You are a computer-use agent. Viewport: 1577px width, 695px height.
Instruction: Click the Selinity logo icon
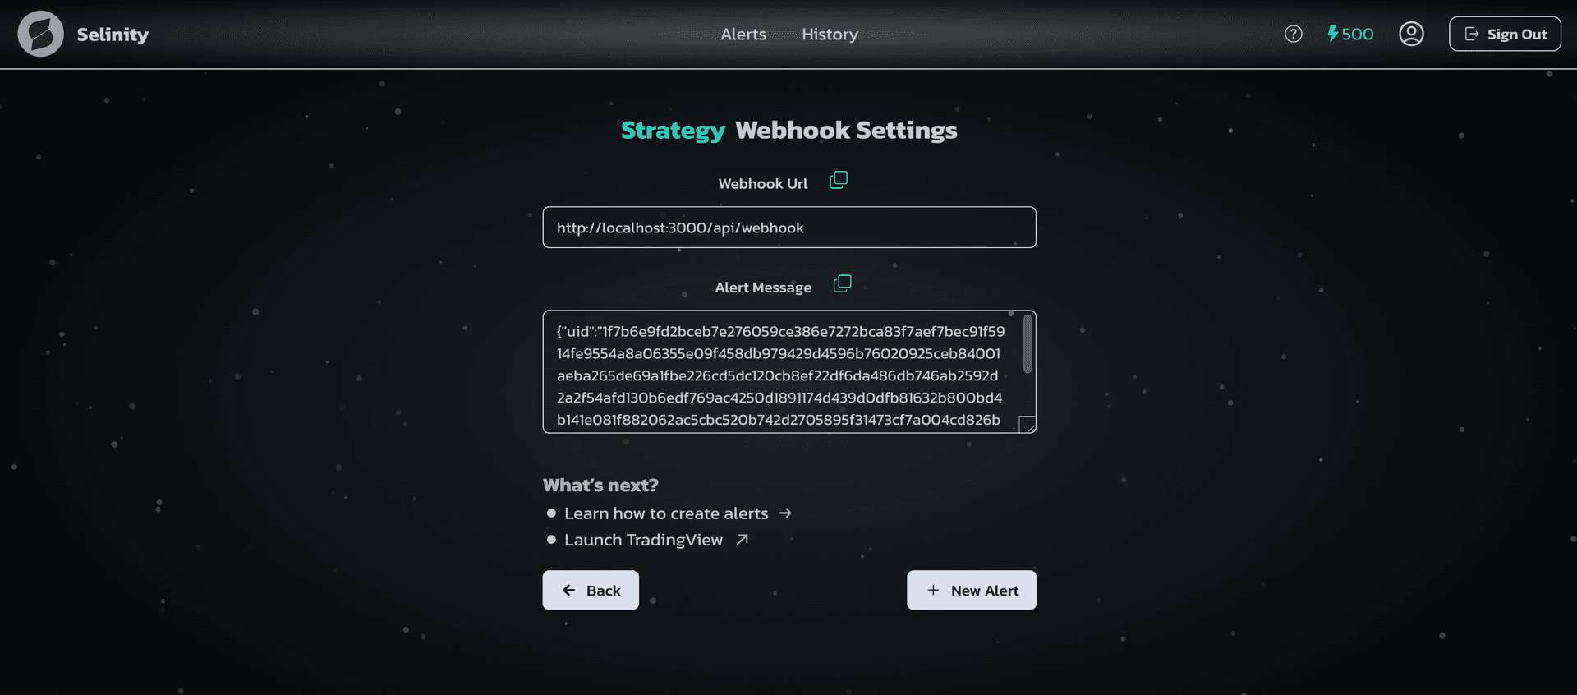(41, 34)
